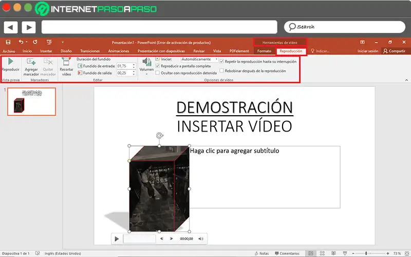411x257 pixels.
Task: Open the customize quick access toolbar arrow
Action: 63,42
